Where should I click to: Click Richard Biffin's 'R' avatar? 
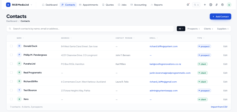pos(19,81)
